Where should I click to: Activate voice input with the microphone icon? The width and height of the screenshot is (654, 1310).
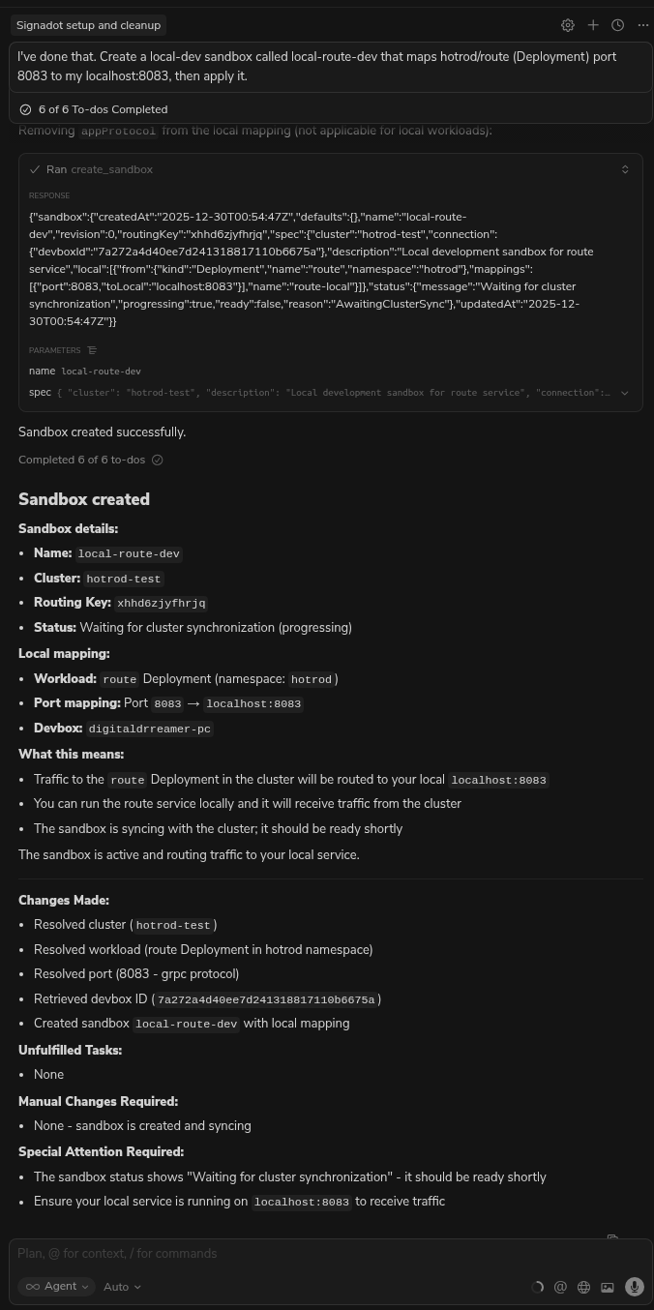[x=634, y=1287]
